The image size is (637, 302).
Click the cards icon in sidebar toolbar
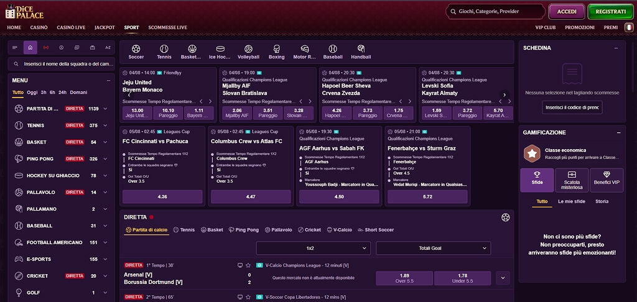pos(77,47)
